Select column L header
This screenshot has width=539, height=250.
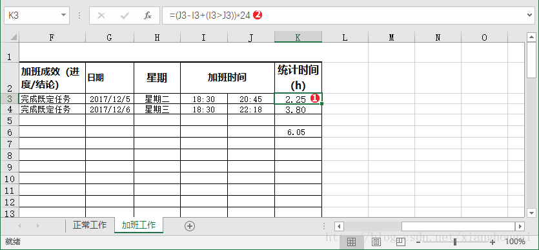coord(345,37)
